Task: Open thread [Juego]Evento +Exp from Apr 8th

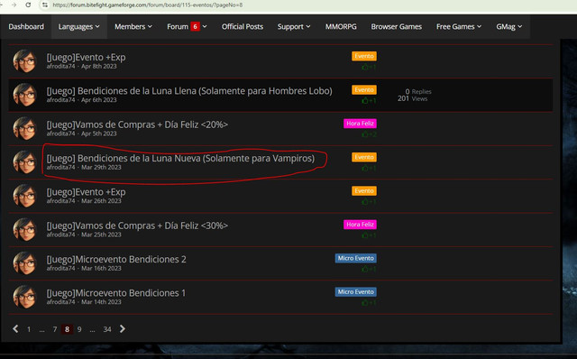Action: [86, 57]
